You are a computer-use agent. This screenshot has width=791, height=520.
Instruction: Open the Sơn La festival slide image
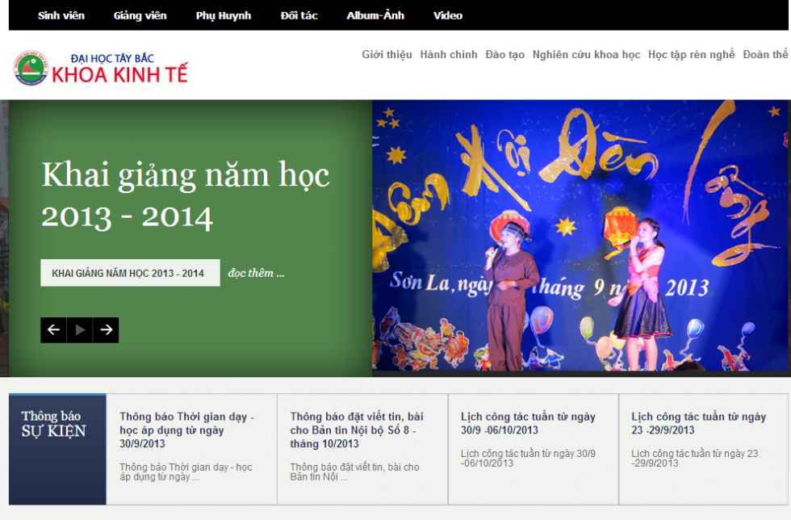(x=580, y=236)
